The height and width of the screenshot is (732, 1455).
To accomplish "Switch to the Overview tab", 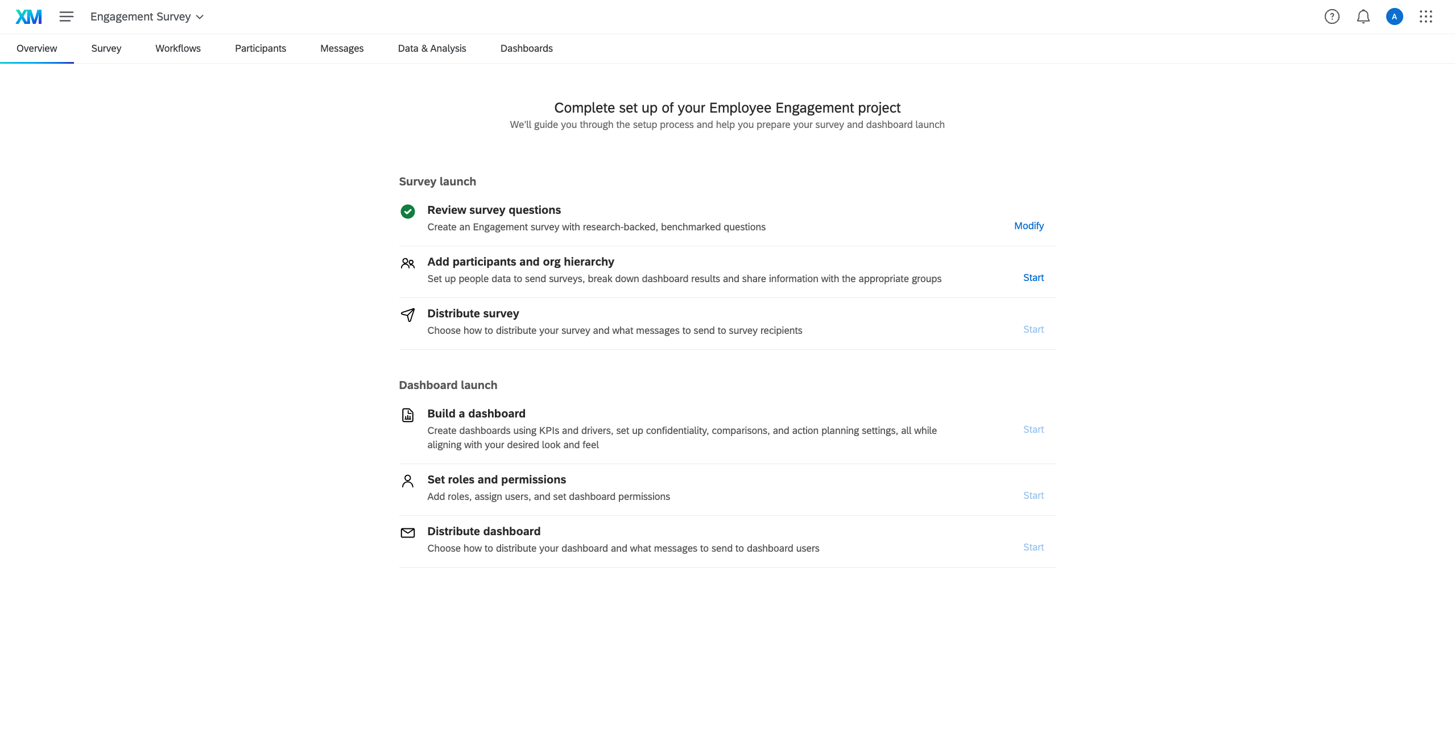I will tap(37, 48).
